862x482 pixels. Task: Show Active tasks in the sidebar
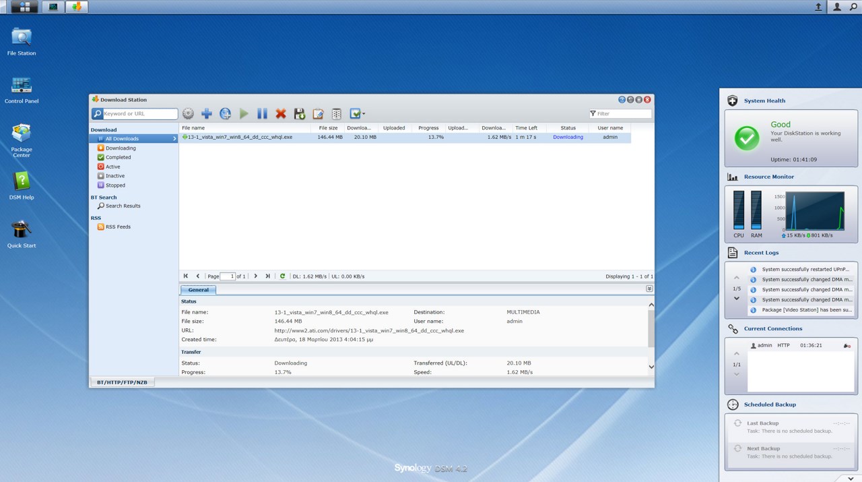tap(112, 167)
